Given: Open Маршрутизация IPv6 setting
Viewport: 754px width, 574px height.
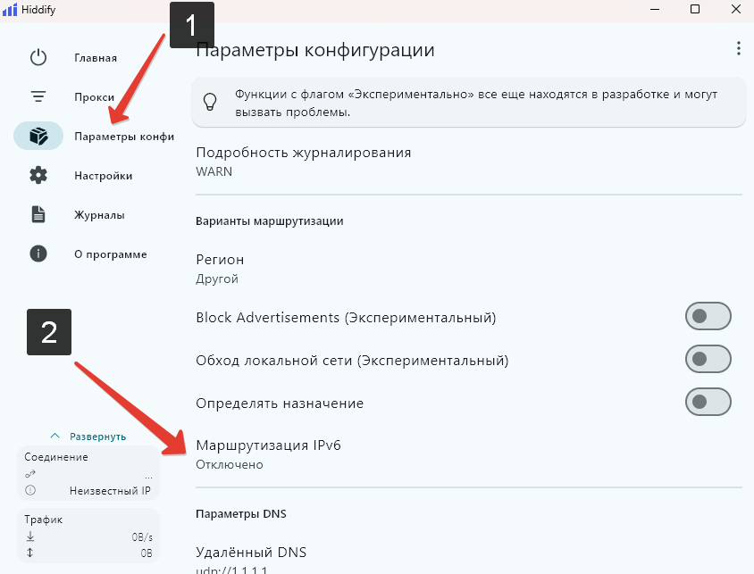Looking at the screenshot, I should click(469, 454).
